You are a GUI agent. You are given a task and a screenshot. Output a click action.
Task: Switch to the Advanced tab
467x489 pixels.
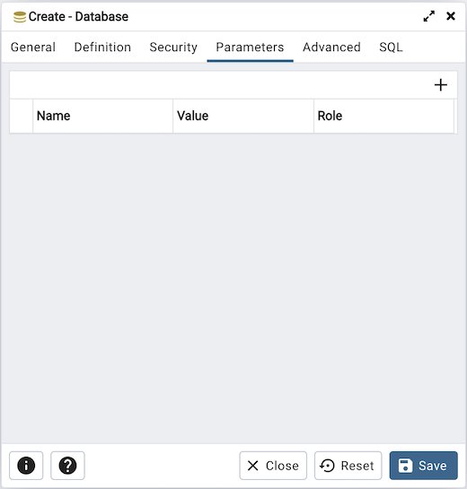coord(331,47)
